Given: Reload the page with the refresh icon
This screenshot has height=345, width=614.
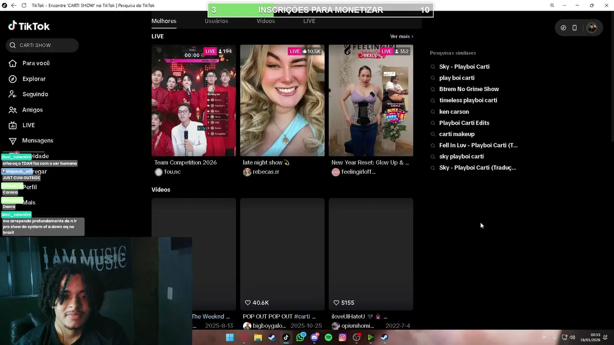Looking at the screenshot, I should [x=24, y=5].
